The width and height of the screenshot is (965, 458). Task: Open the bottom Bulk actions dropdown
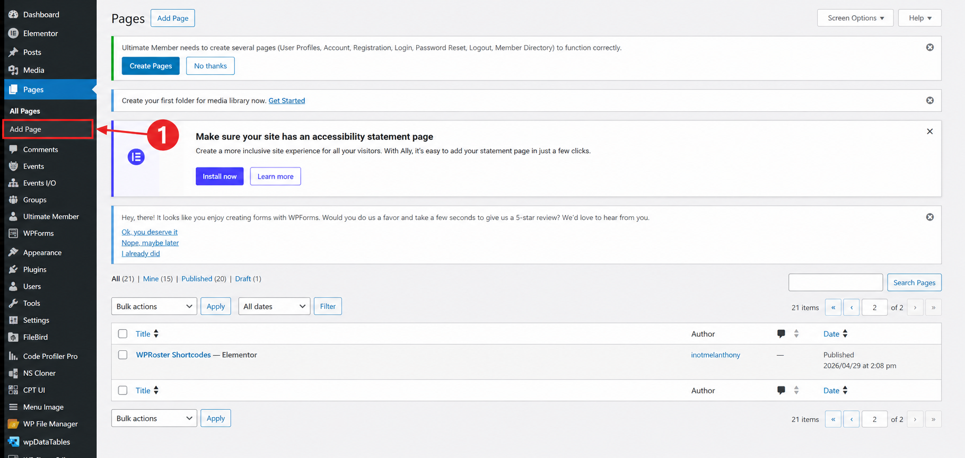[x=154, y=418]
